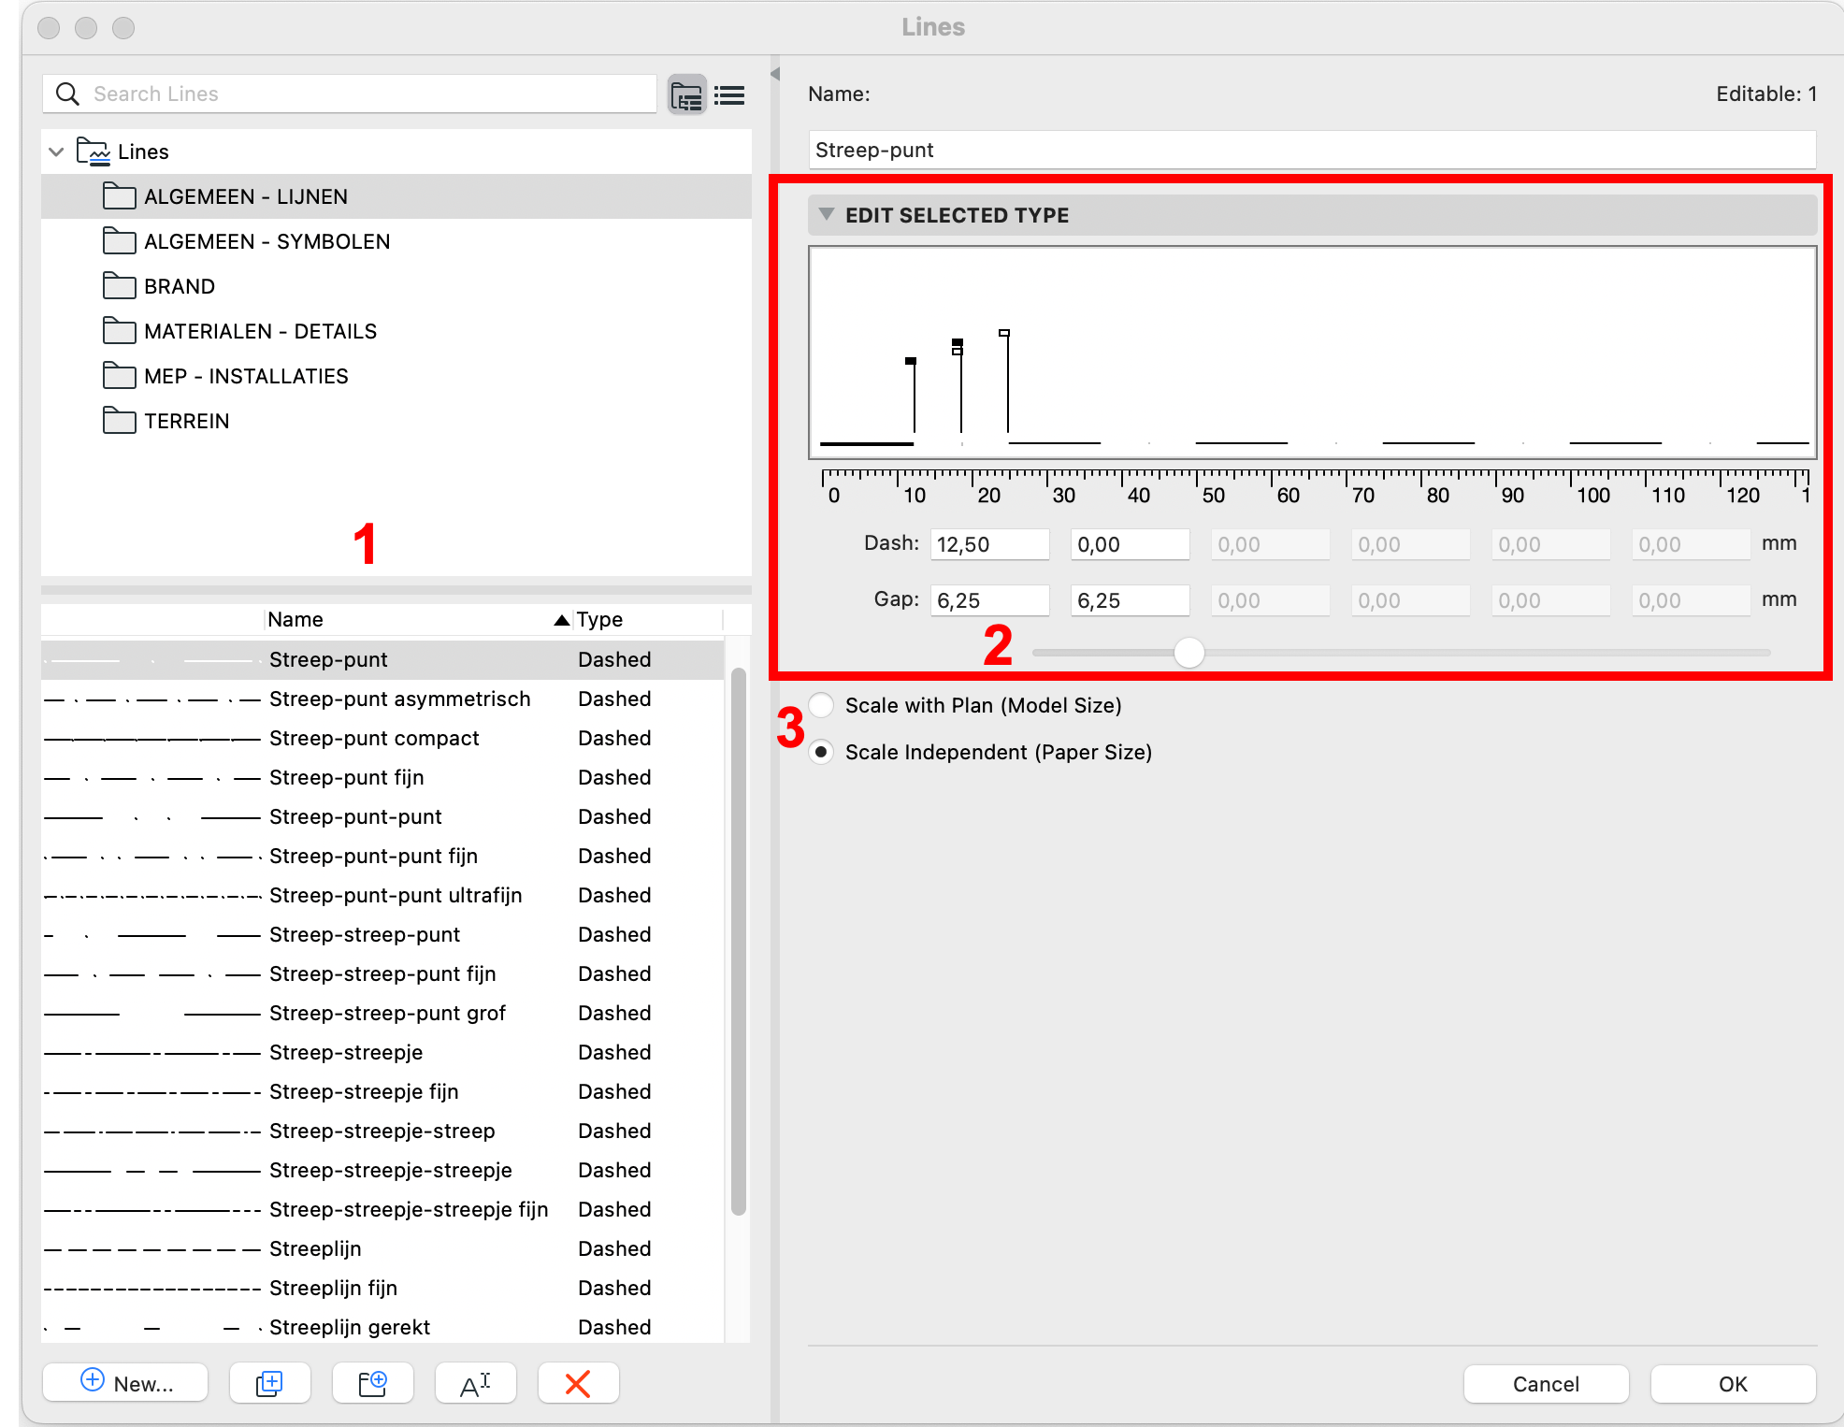The height and width of the screenshot is (1427, 1844).
Task: Click the line list vertical scrollbar
Action: click(x=739, y=941)
